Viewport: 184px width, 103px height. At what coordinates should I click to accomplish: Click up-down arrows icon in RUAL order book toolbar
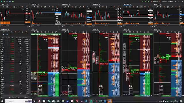coord(110,32)
